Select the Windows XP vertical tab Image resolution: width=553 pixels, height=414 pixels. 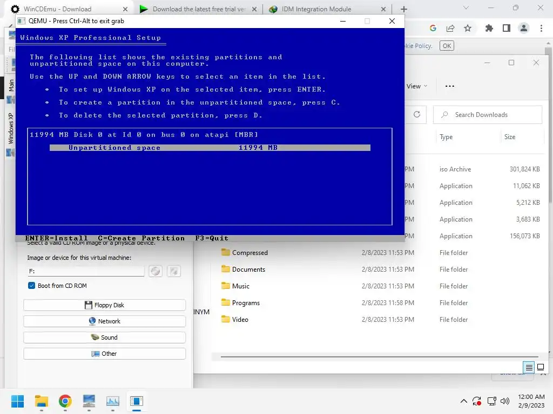tap(11, 128)
